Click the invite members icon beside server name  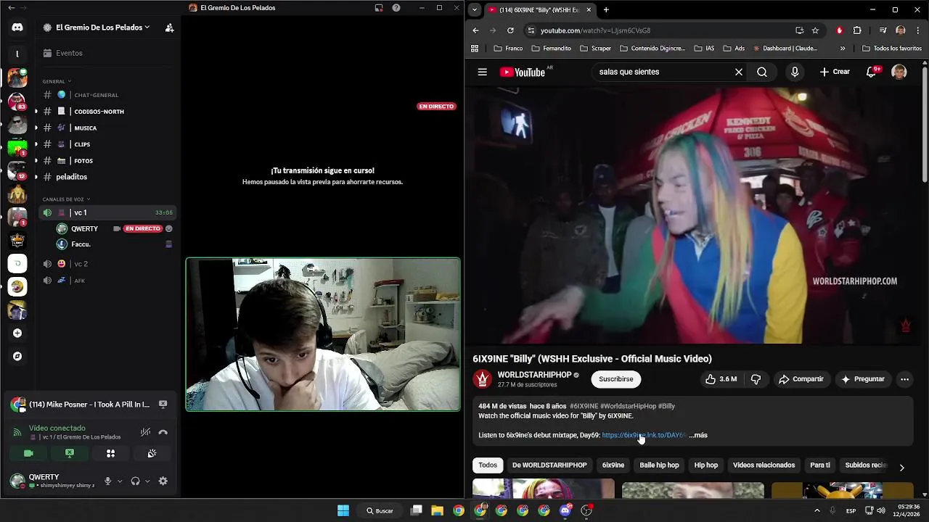[169, 28]
